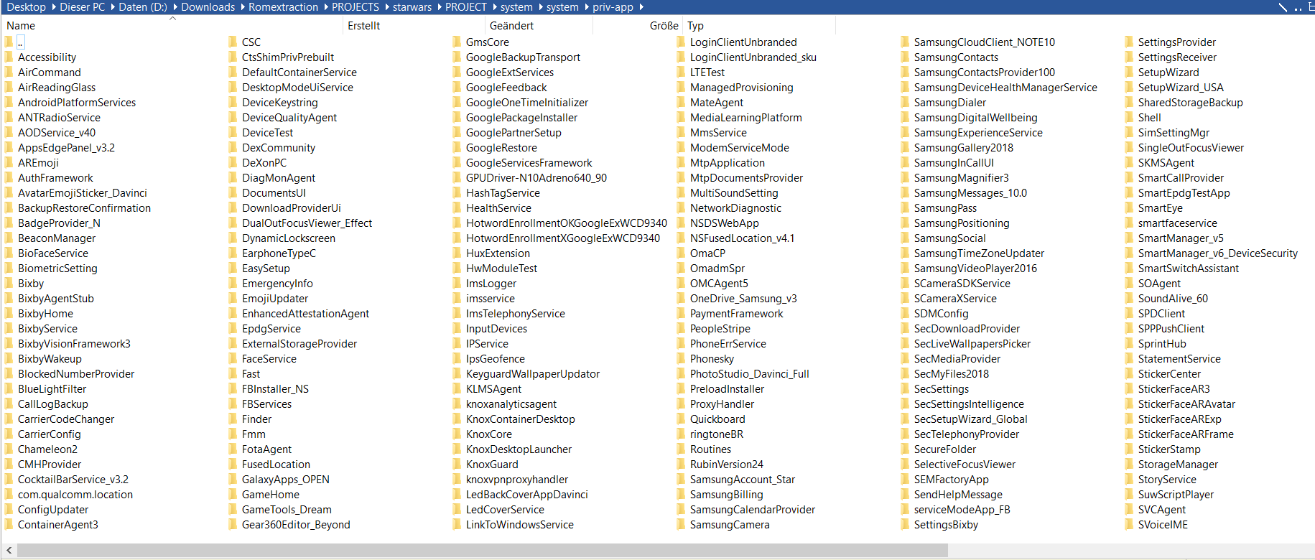Click the OmaCP folder icon

point(681,253)
